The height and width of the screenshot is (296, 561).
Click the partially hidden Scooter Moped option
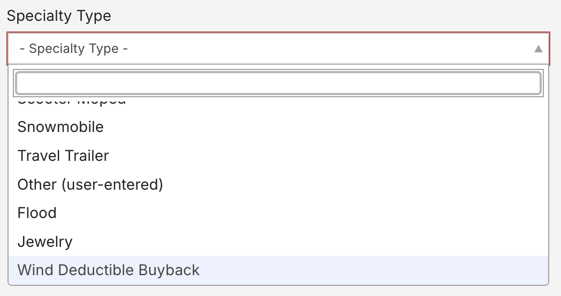click(72, 102)
